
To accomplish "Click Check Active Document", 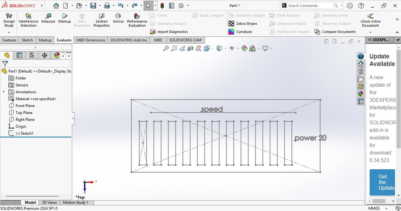I will pyautogui.click(x=370, y=20).
